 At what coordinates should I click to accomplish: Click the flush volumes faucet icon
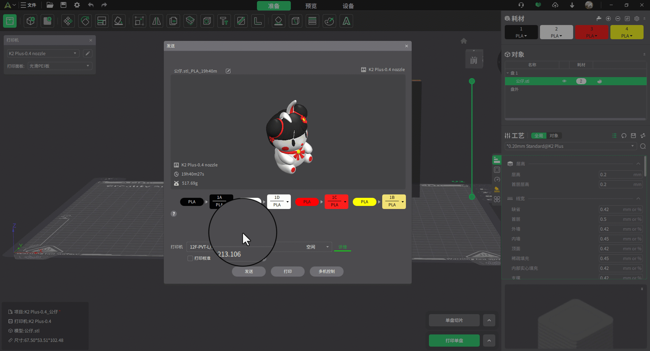click(599, 19)
